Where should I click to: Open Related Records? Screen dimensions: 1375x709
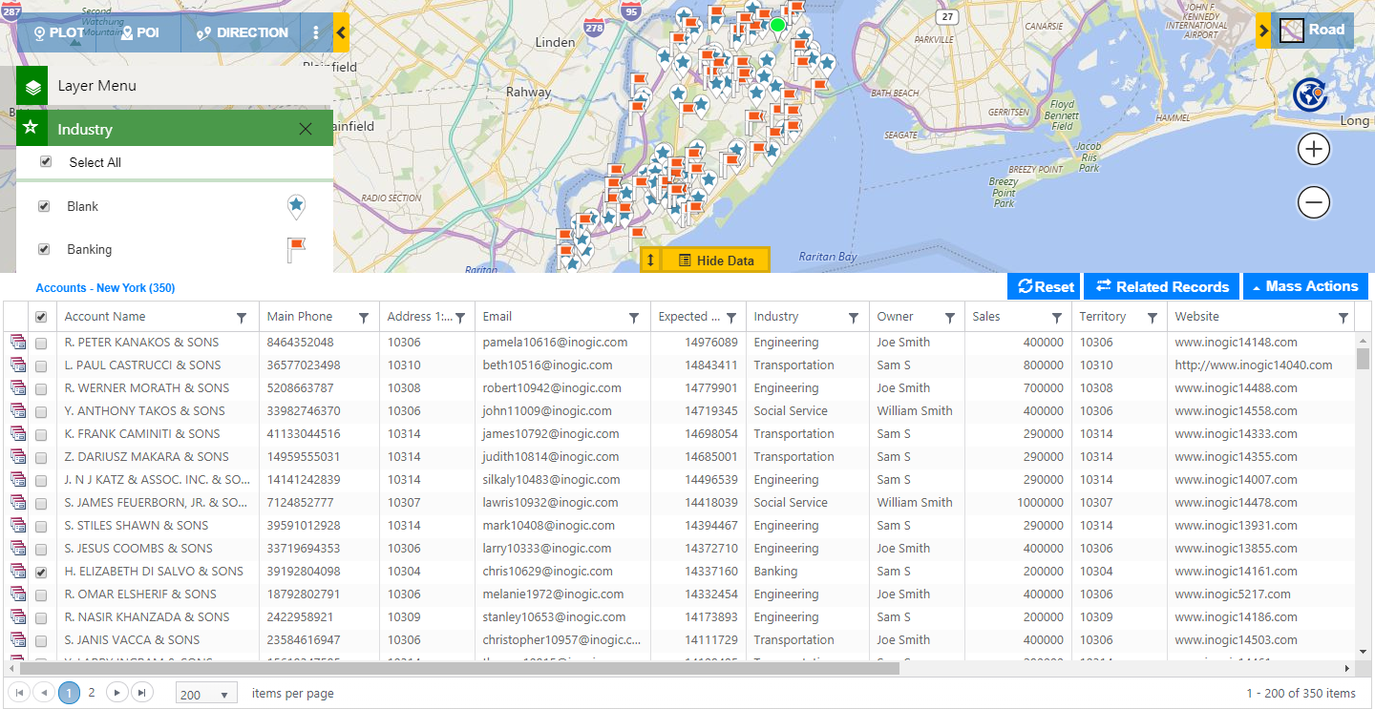pos(1161,286)
